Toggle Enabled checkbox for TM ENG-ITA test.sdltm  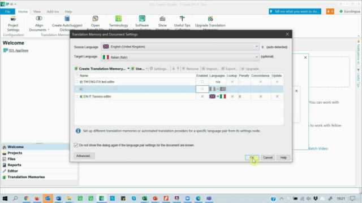pyautogui.click(x=202, y=82)
